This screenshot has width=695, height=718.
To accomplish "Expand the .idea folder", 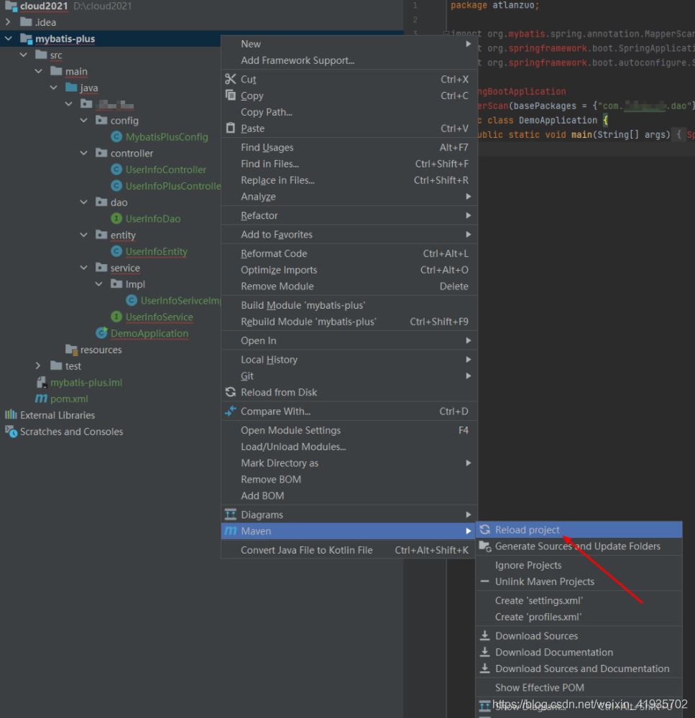I will pyautogui.click(x=9, y=22).
